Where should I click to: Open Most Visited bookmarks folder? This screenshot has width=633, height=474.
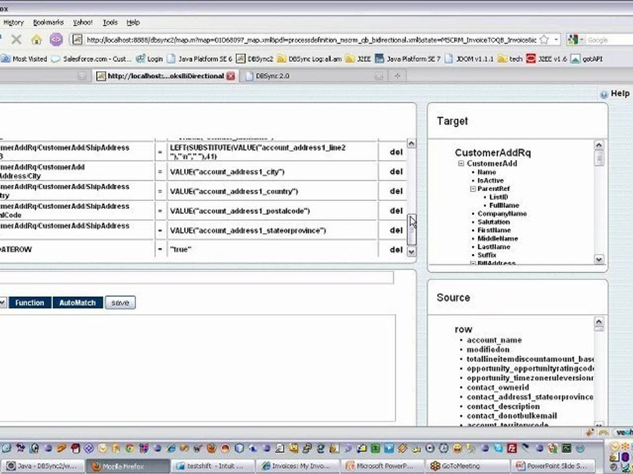[x=24, y=59]
